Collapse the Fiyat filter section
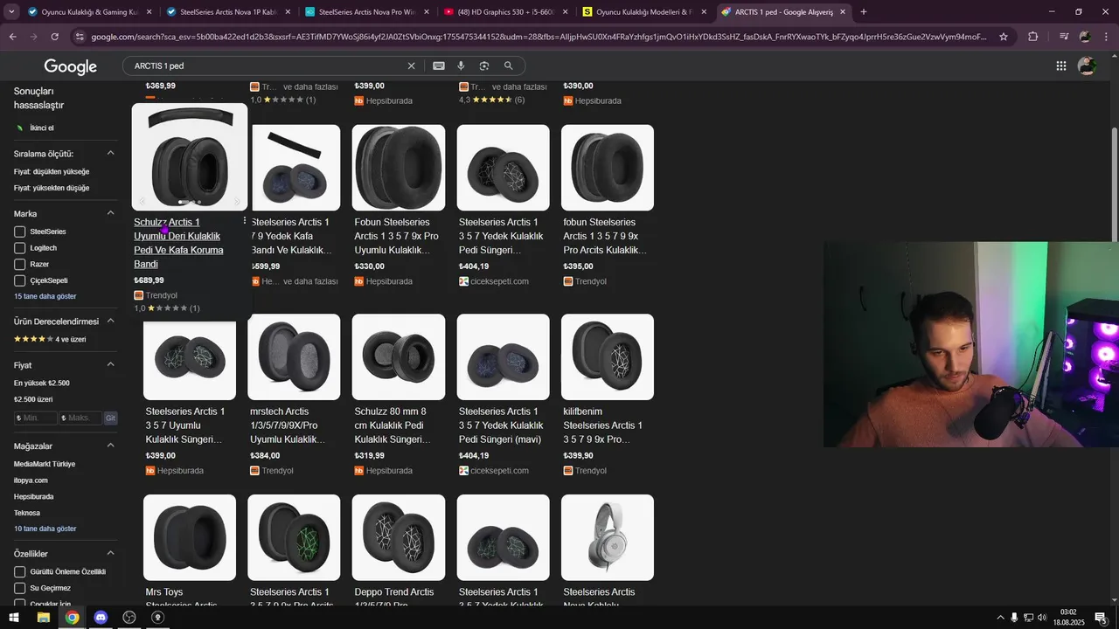1119x629 pixels. click(x=111, y=364)
